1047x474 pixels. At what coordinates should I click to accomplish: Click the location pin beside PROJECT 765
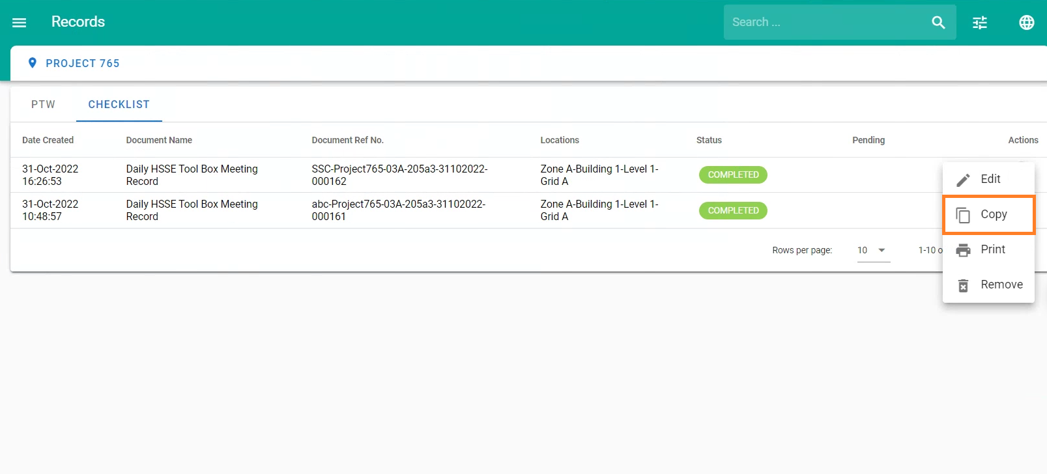click(x=33, y=63)
